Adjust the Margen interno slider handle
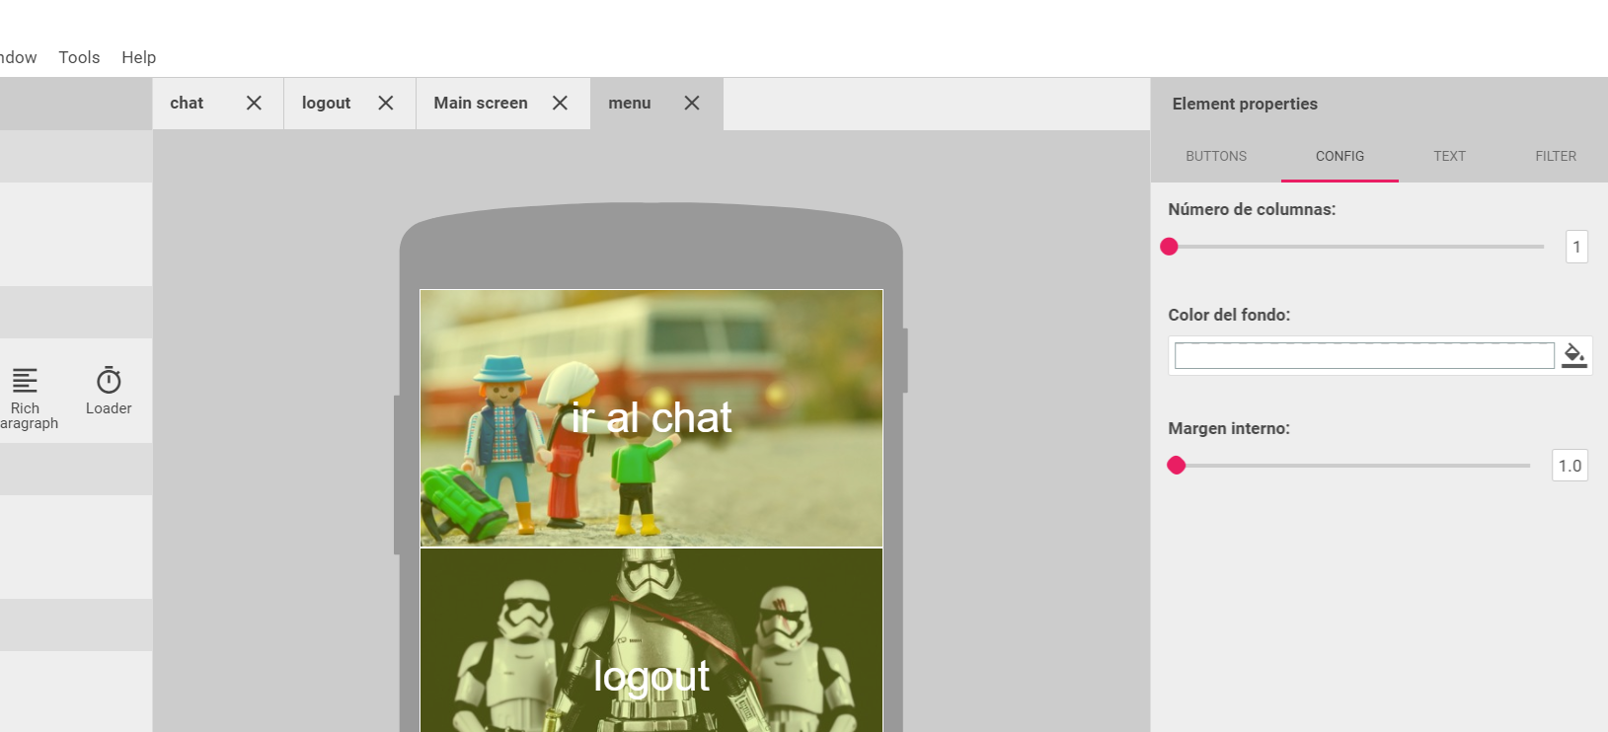 click(x=1176, y=466)
